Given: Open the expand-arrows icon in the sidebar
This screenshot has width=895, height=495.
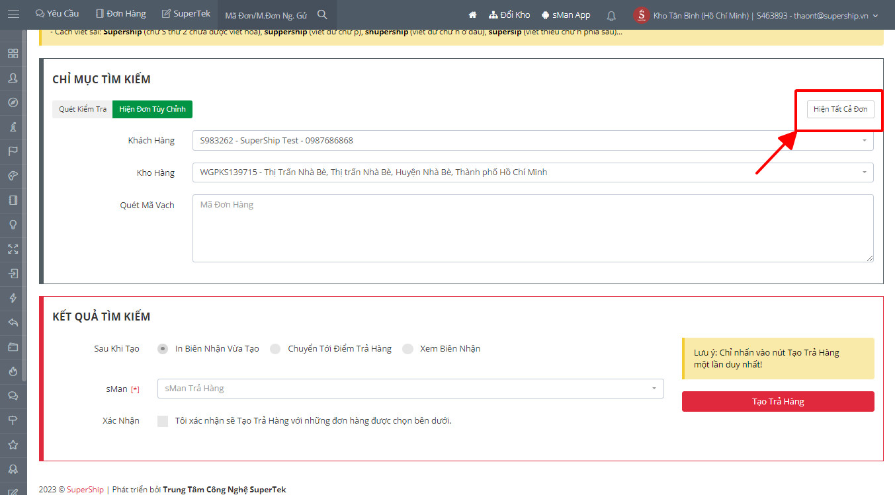Looking at the screenshot, I should 13,249.
